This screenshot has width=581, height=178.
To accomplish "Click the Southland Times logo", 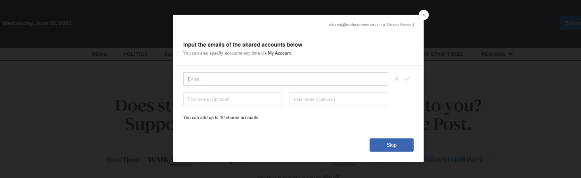I will [122, 160].
